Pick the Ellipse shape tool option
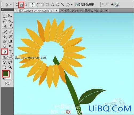Screen dimensions: 134x115 [x=53, y=5]
